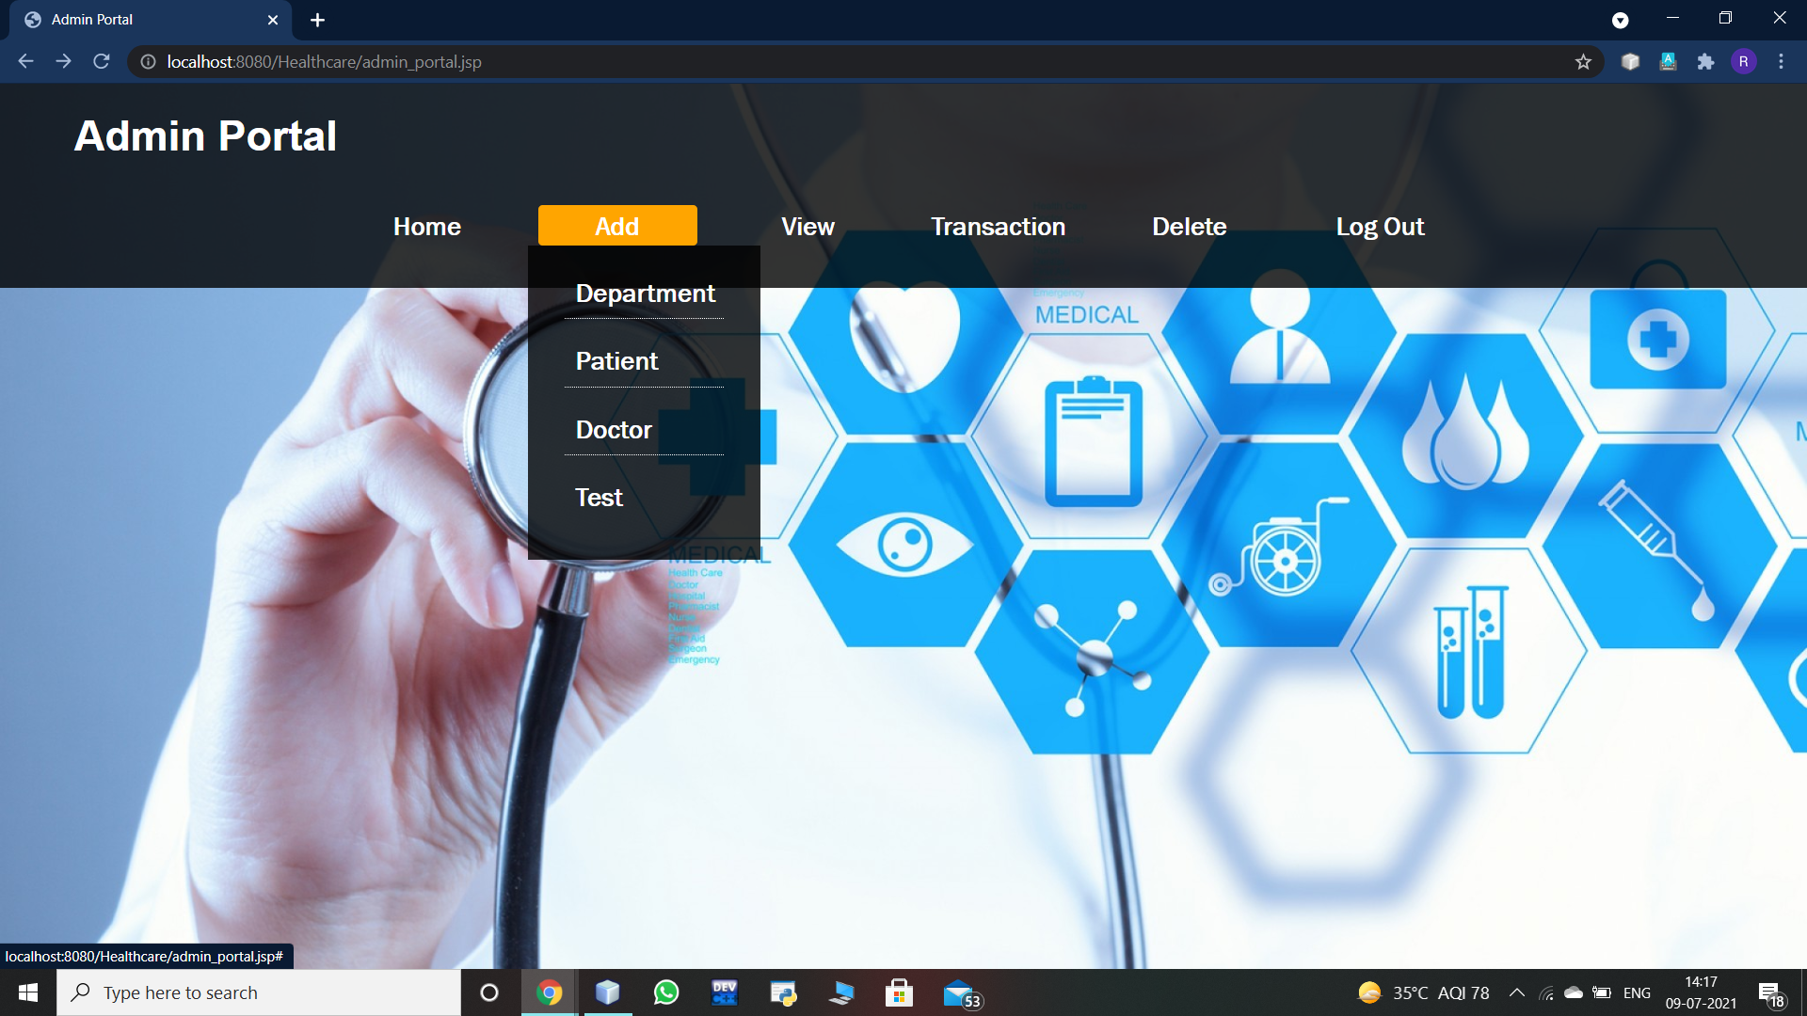Open the Chrome three-dot menu
1807x1016 pixels.
1781,61
